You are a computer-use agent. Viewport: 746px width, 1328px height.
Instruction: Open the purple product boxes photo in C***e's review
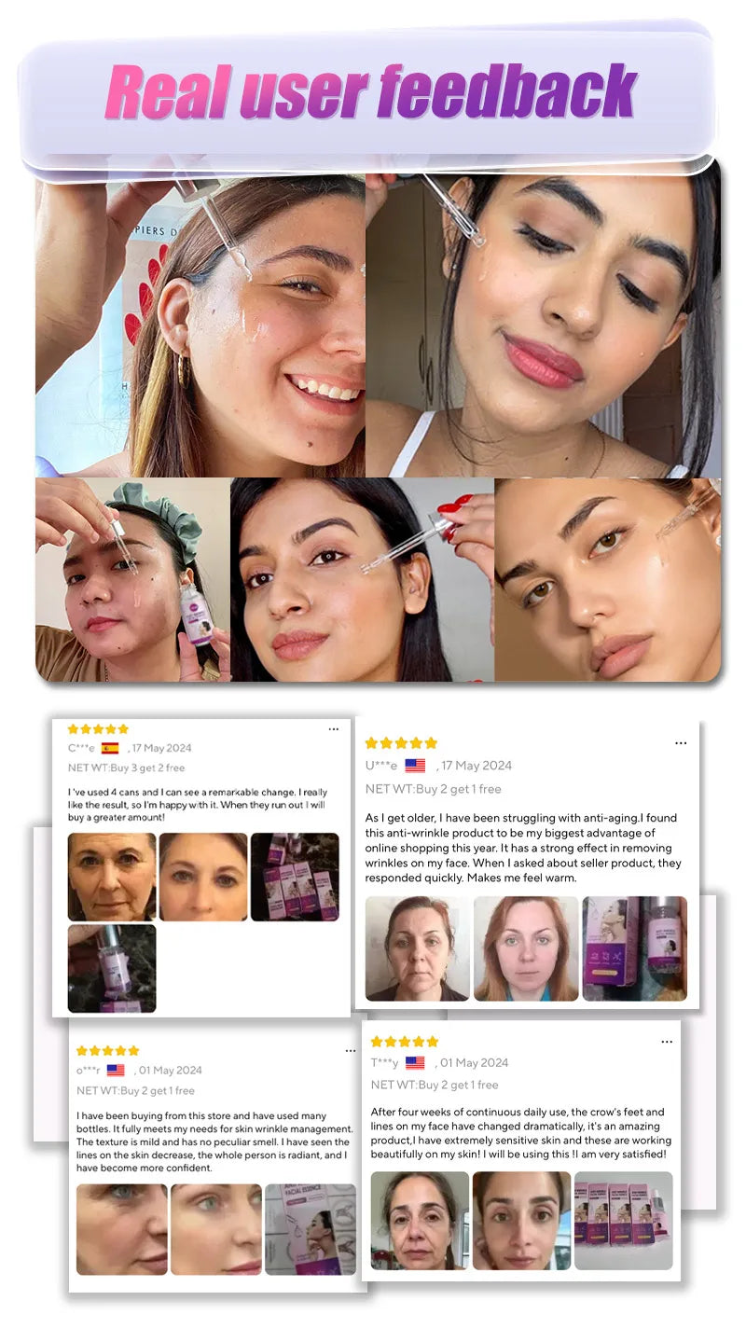point(295,877)
